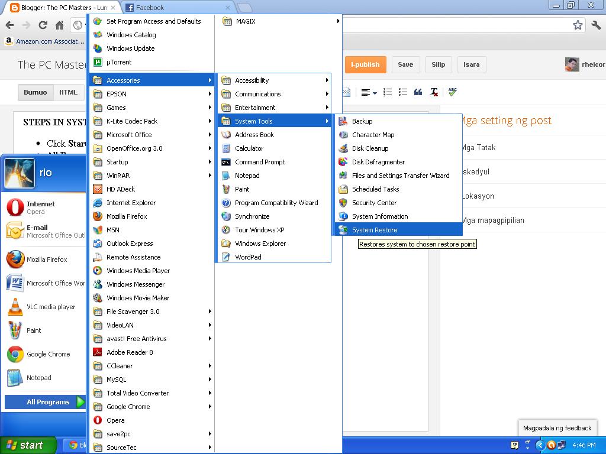The image size is (606, 454).
Task: Open Windows Movie Maker
Action: (152, 298)
